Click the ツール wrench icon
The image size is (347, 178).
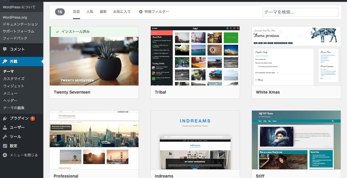(x=5, y=137)
